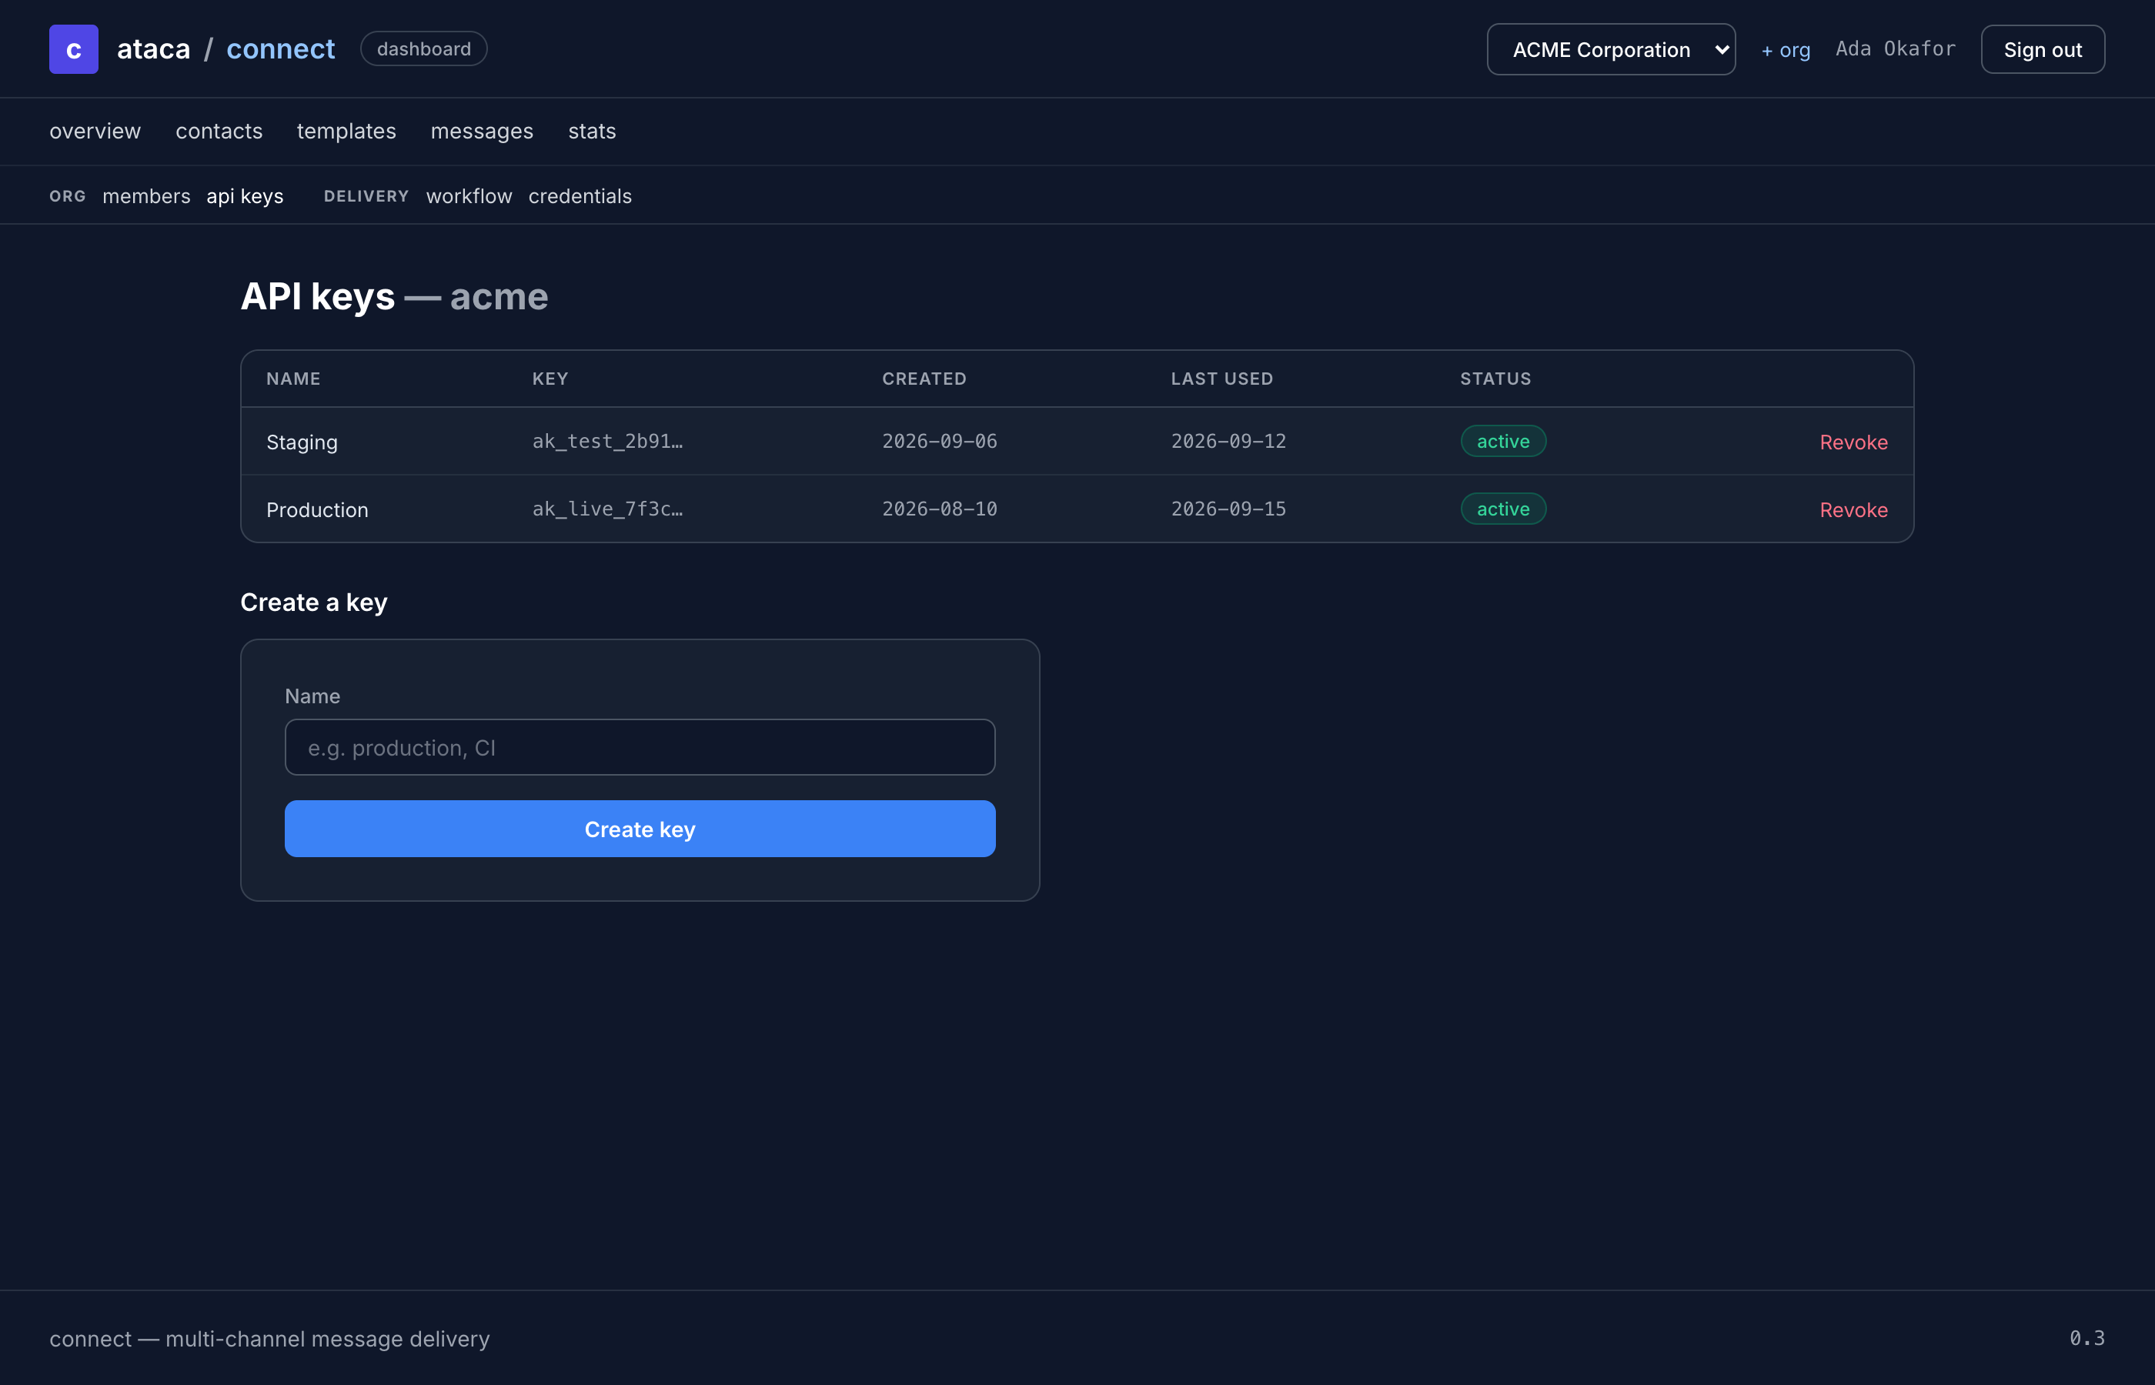Click the CREATED column header
Image resolution: width=2155 pixels, height=1385 pixels.
924,379
